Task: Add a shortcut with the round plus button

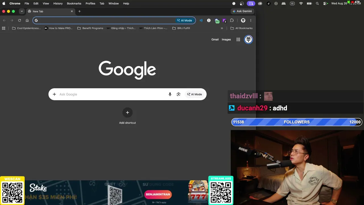Action: pos(127,112)
